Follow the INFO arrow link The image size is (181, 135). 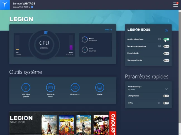[108, 30]
